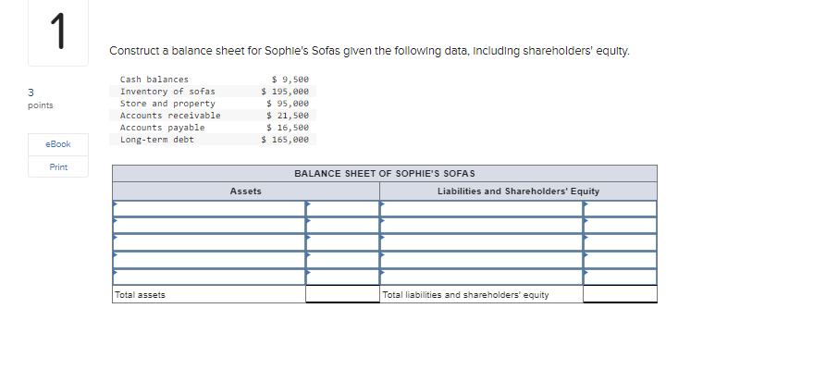Click fifth row asset amount field
The image size is (814, 370).
pos(342,277)
